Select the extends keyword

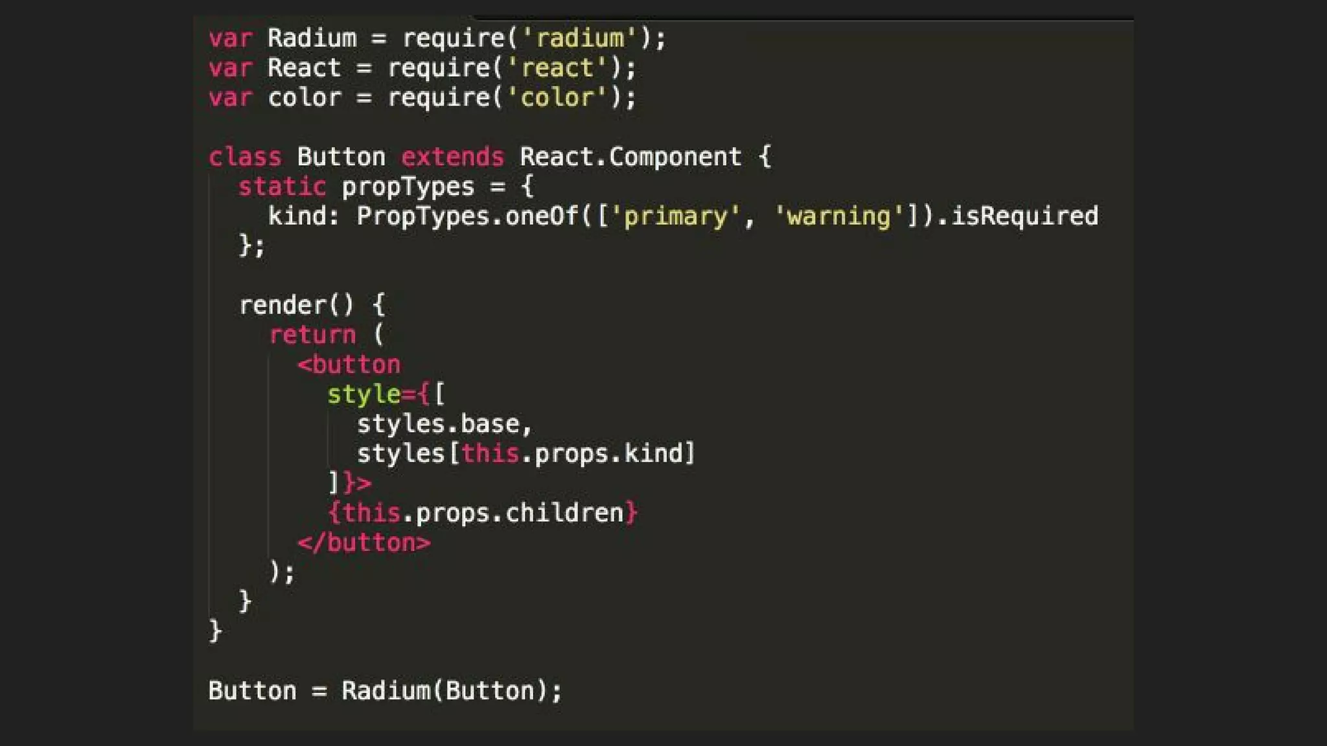452,157
